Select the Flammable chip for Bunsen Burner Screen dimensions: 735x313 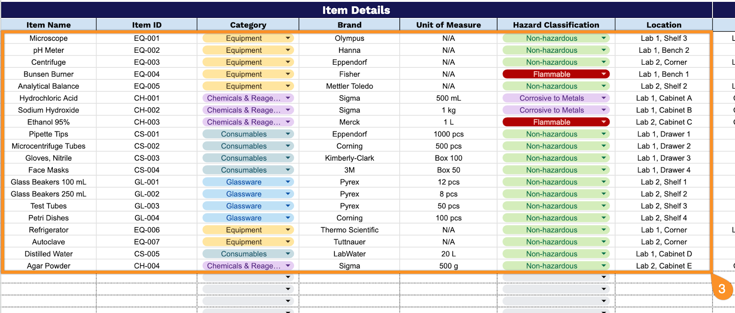pos(556,74)
